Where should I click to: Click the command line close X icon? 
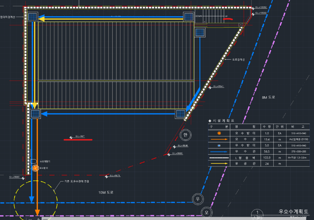pos(30,219)
